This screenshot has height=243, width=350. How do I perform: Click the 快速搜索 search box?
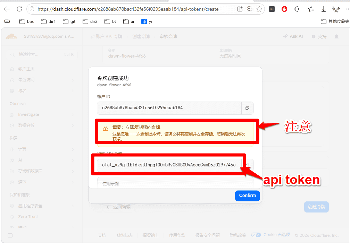point(42,55)
